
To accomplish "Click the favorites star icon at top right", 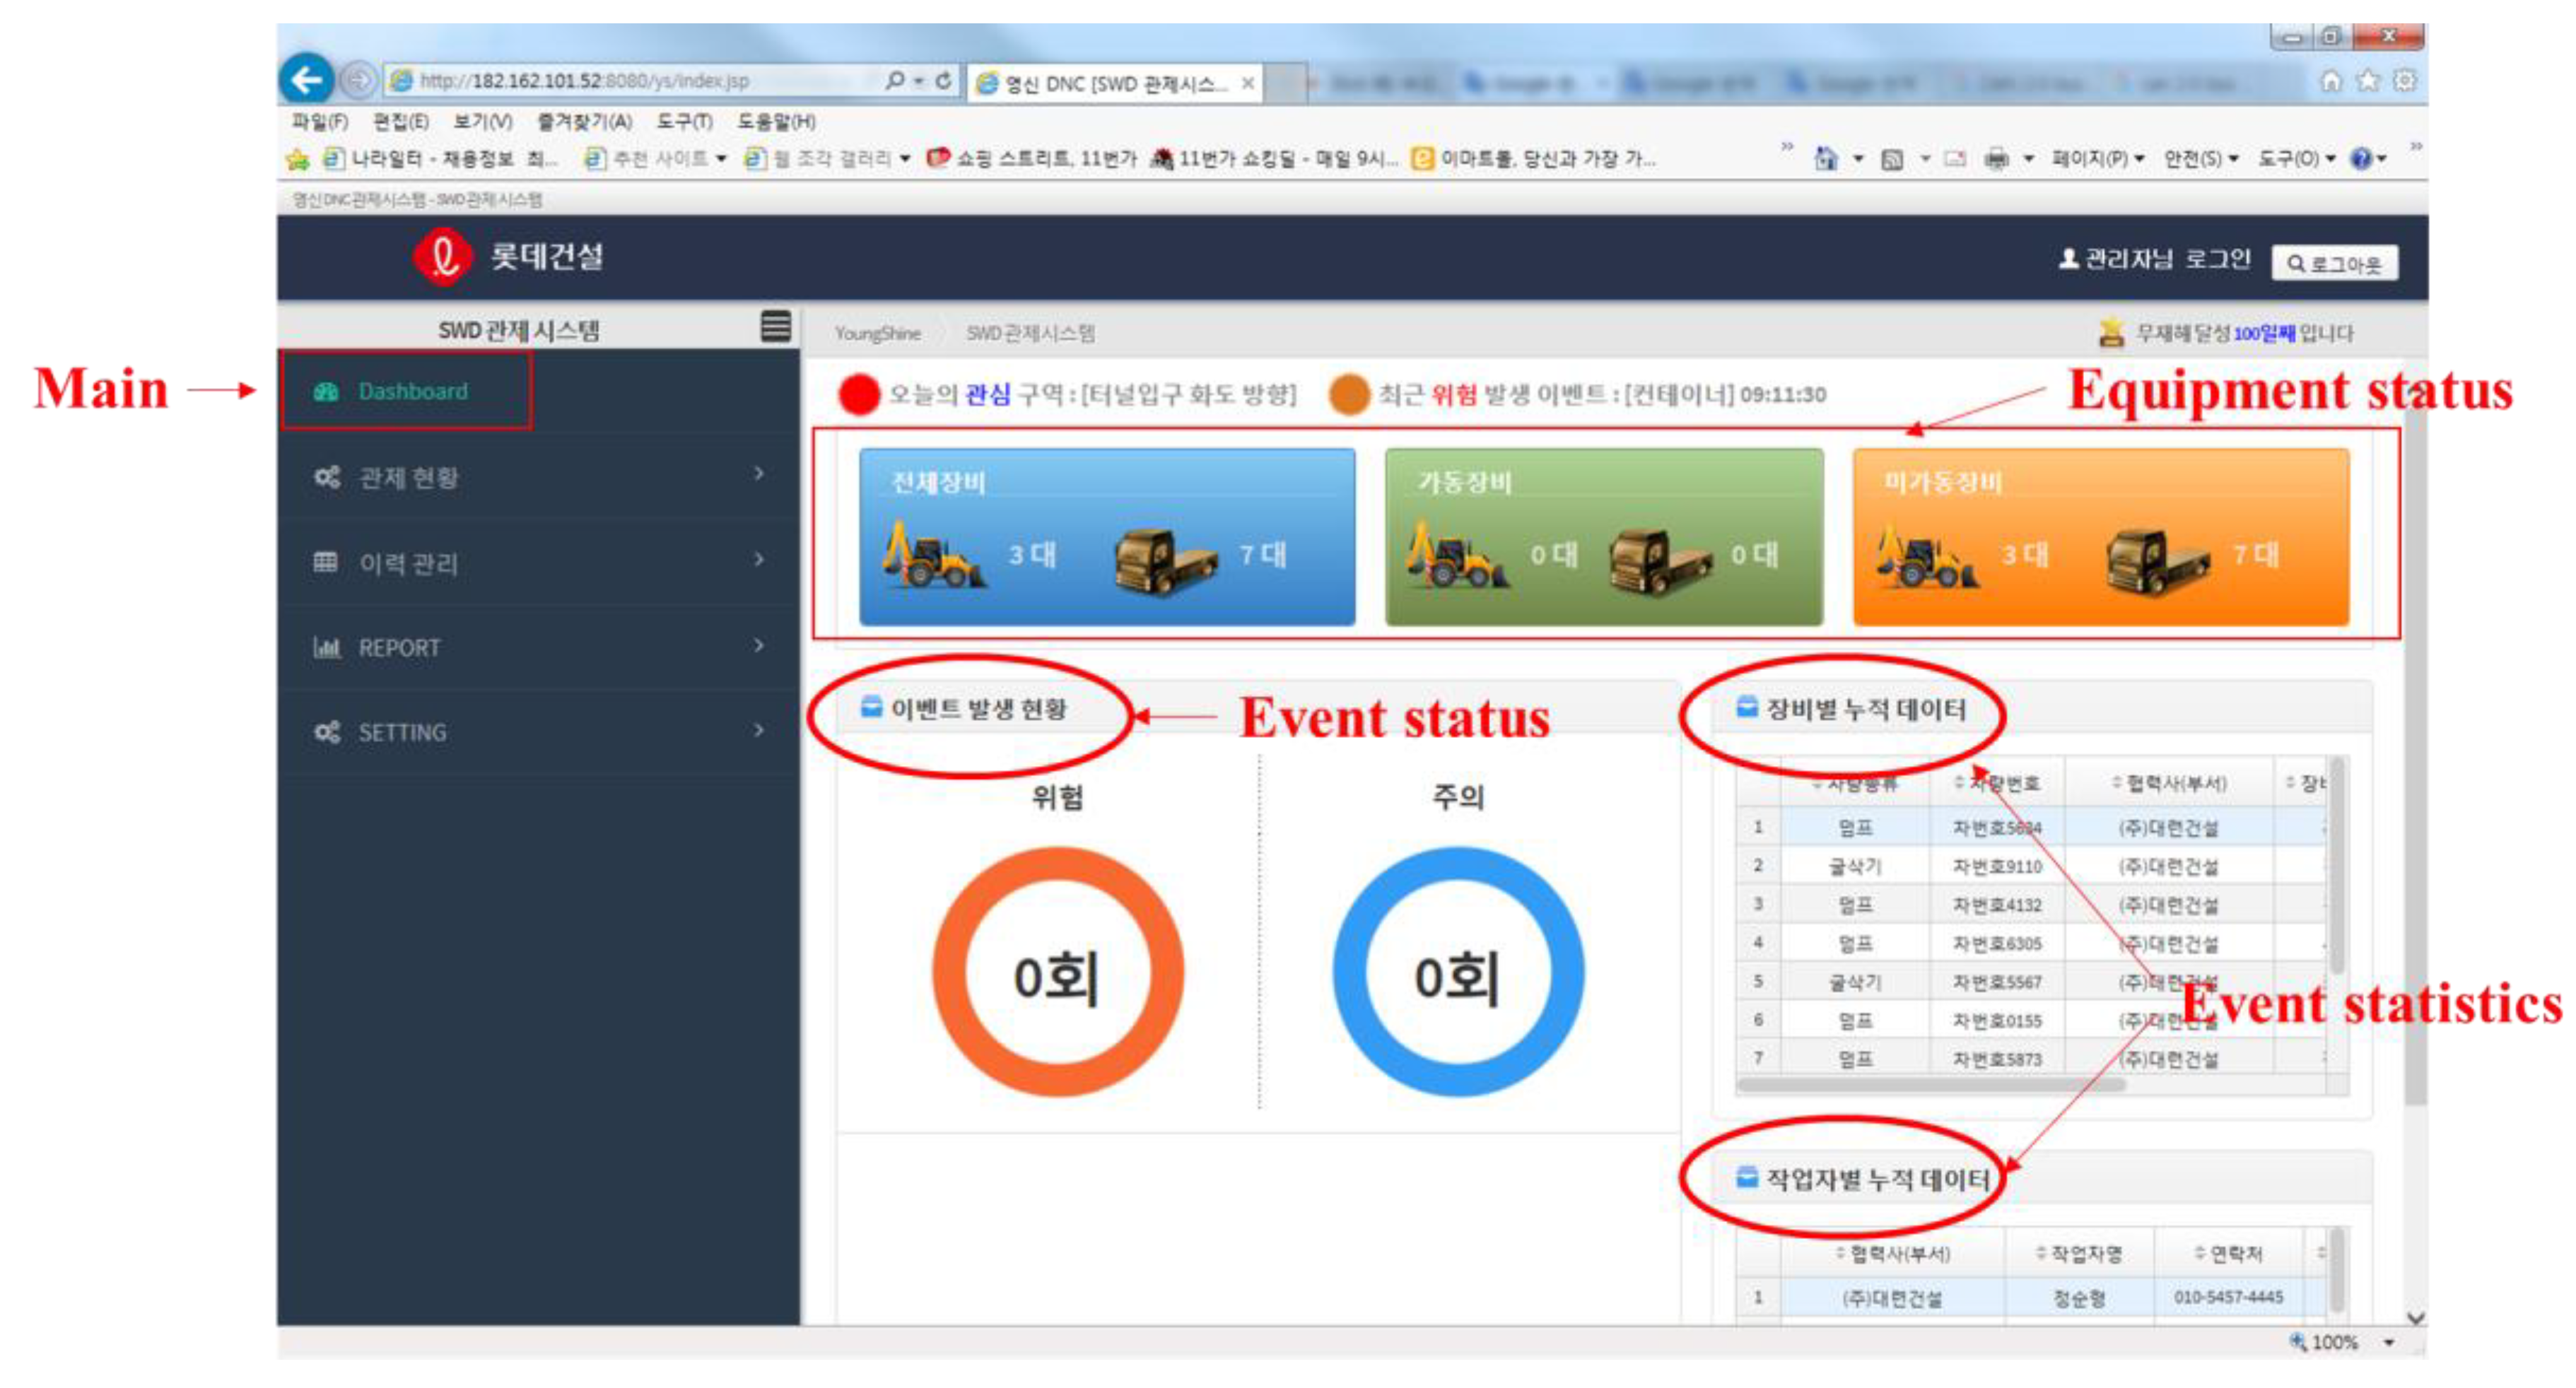I will (x=2367, y=81).
